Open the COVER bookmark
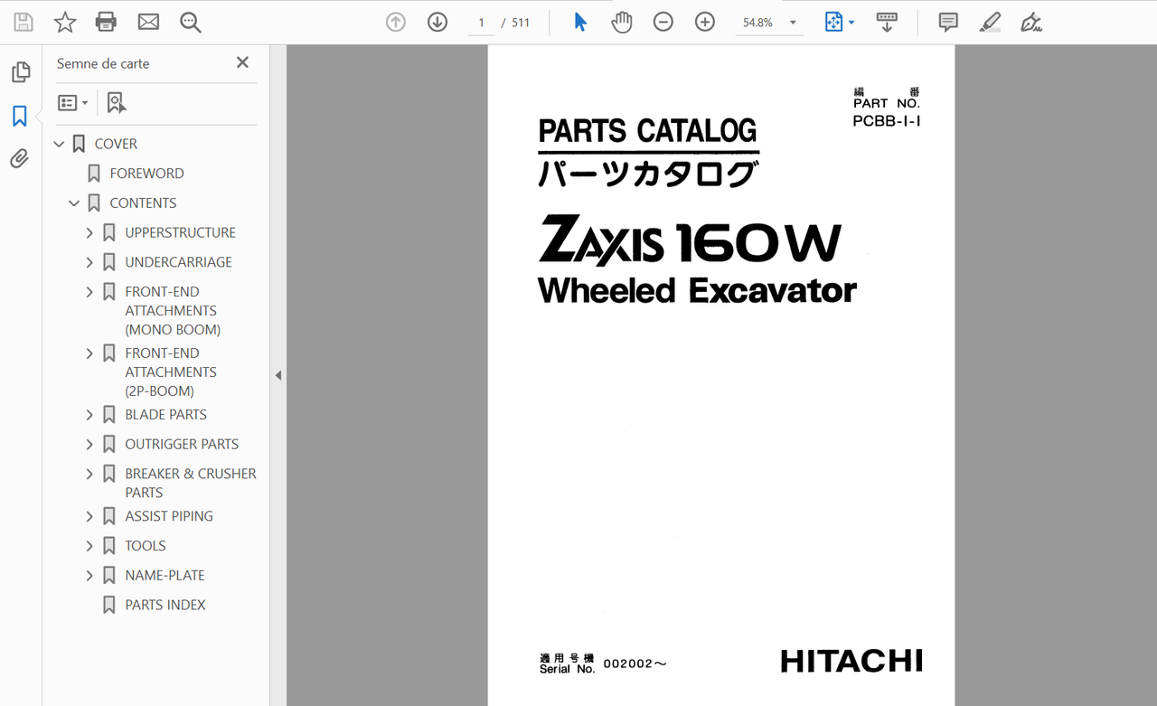Screen dimensions: 1157x706 tap(116, 144)
